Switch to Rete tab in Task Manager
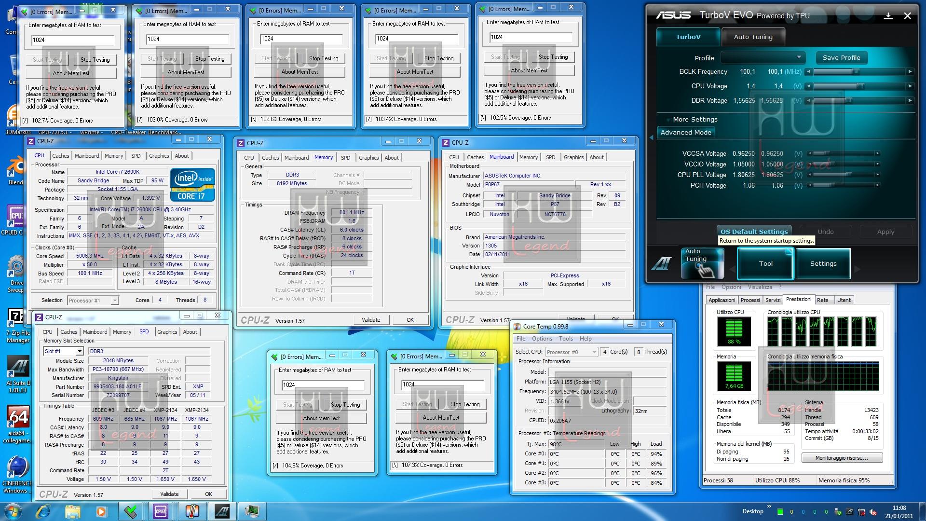Image resolution: width=926 pixels, height=521 pixels. (823, 300)
